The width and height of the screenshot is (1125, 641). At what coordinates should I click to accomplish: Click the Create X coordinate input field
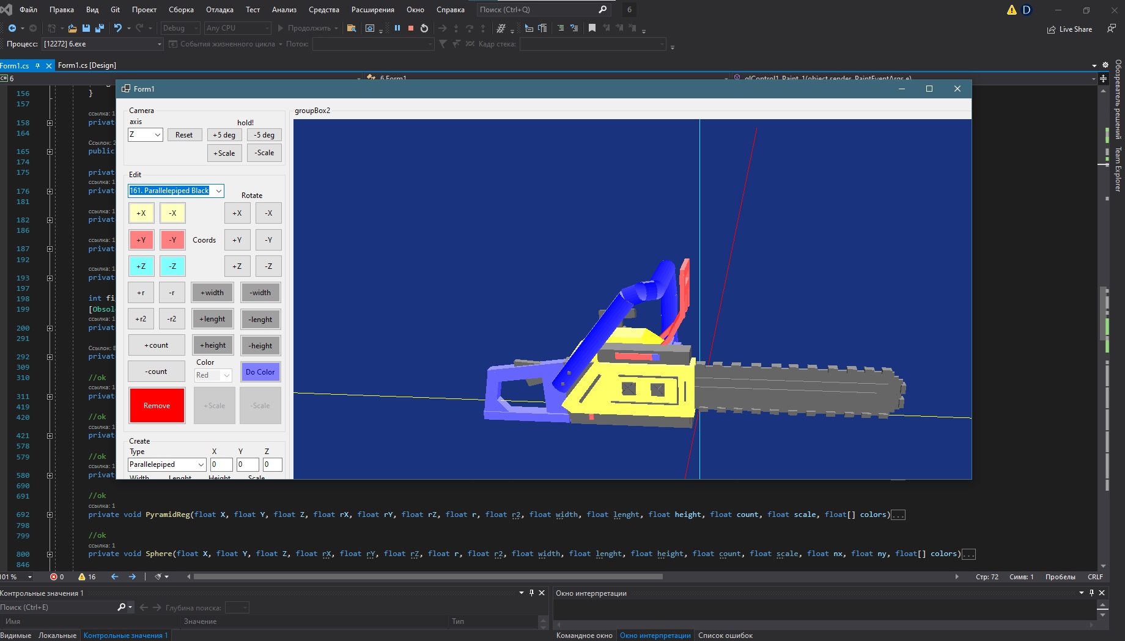[x=221, y=464]
